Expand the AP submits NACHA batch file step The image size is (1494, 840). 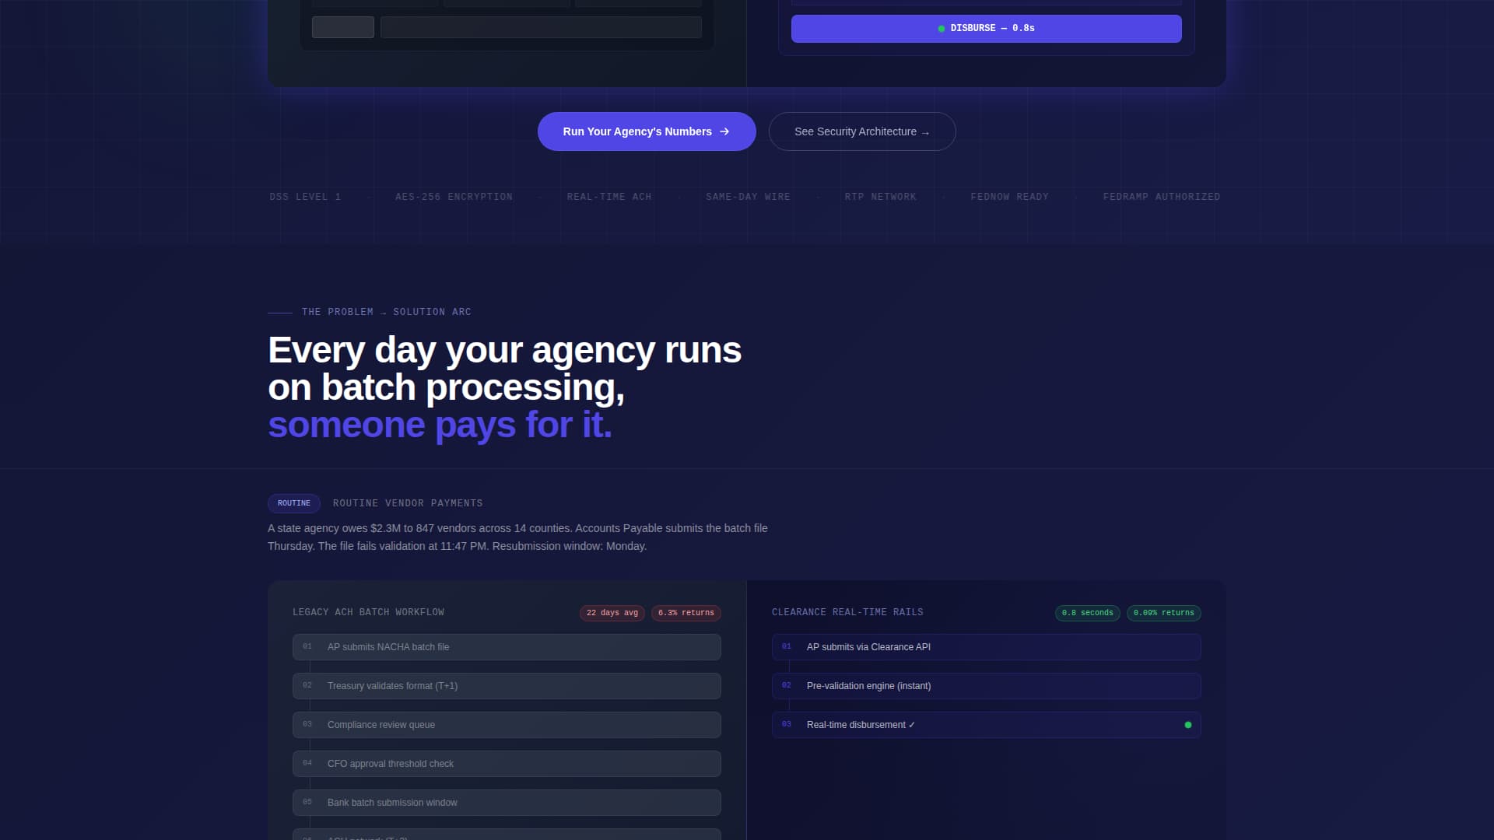pos(506,647)
